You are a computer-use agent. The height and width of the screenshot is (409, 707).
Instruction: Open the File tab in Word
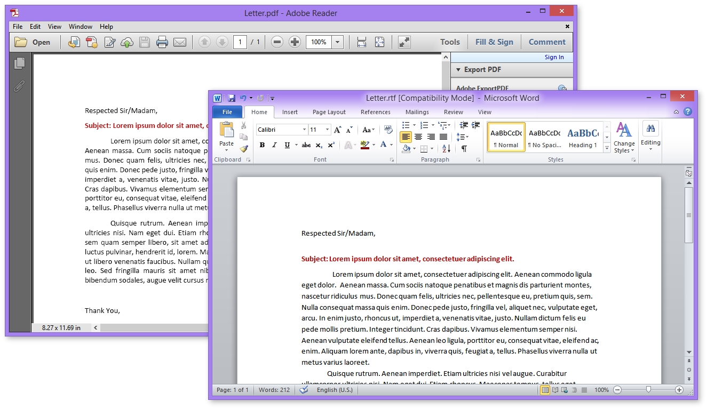click(x=227, y=112)
